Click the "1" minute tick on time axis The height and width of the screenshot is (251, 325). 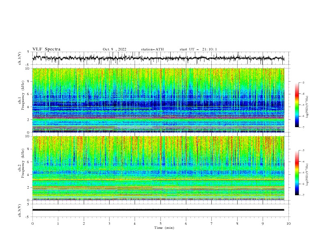point(58,224)
